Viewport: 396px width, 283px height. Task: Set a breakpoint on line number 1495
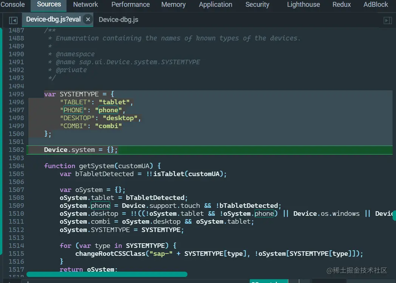click(x=16, y=94)
